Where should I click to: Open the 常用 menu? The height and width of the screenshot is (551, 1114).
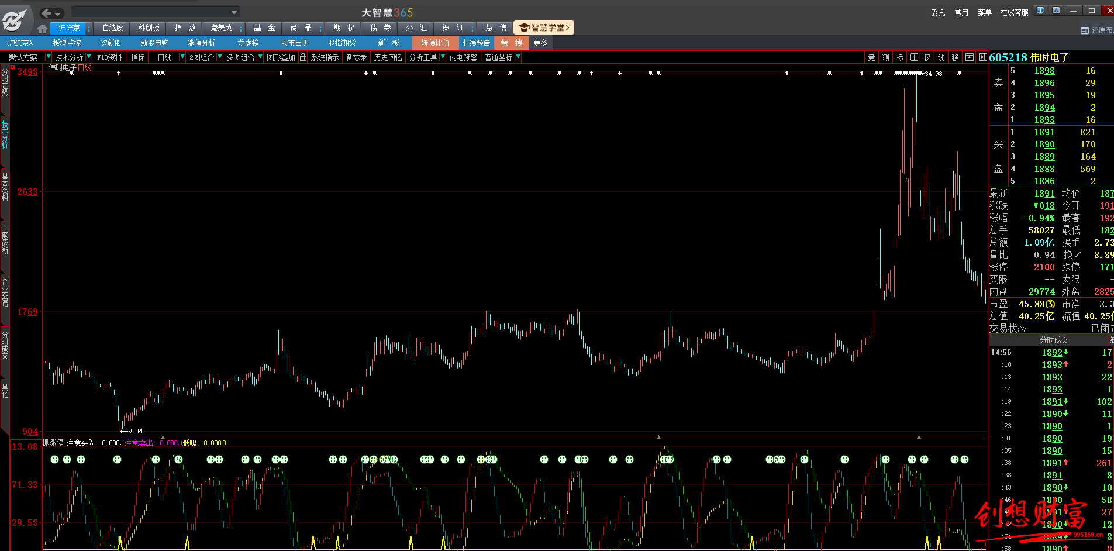click(961, 12)
